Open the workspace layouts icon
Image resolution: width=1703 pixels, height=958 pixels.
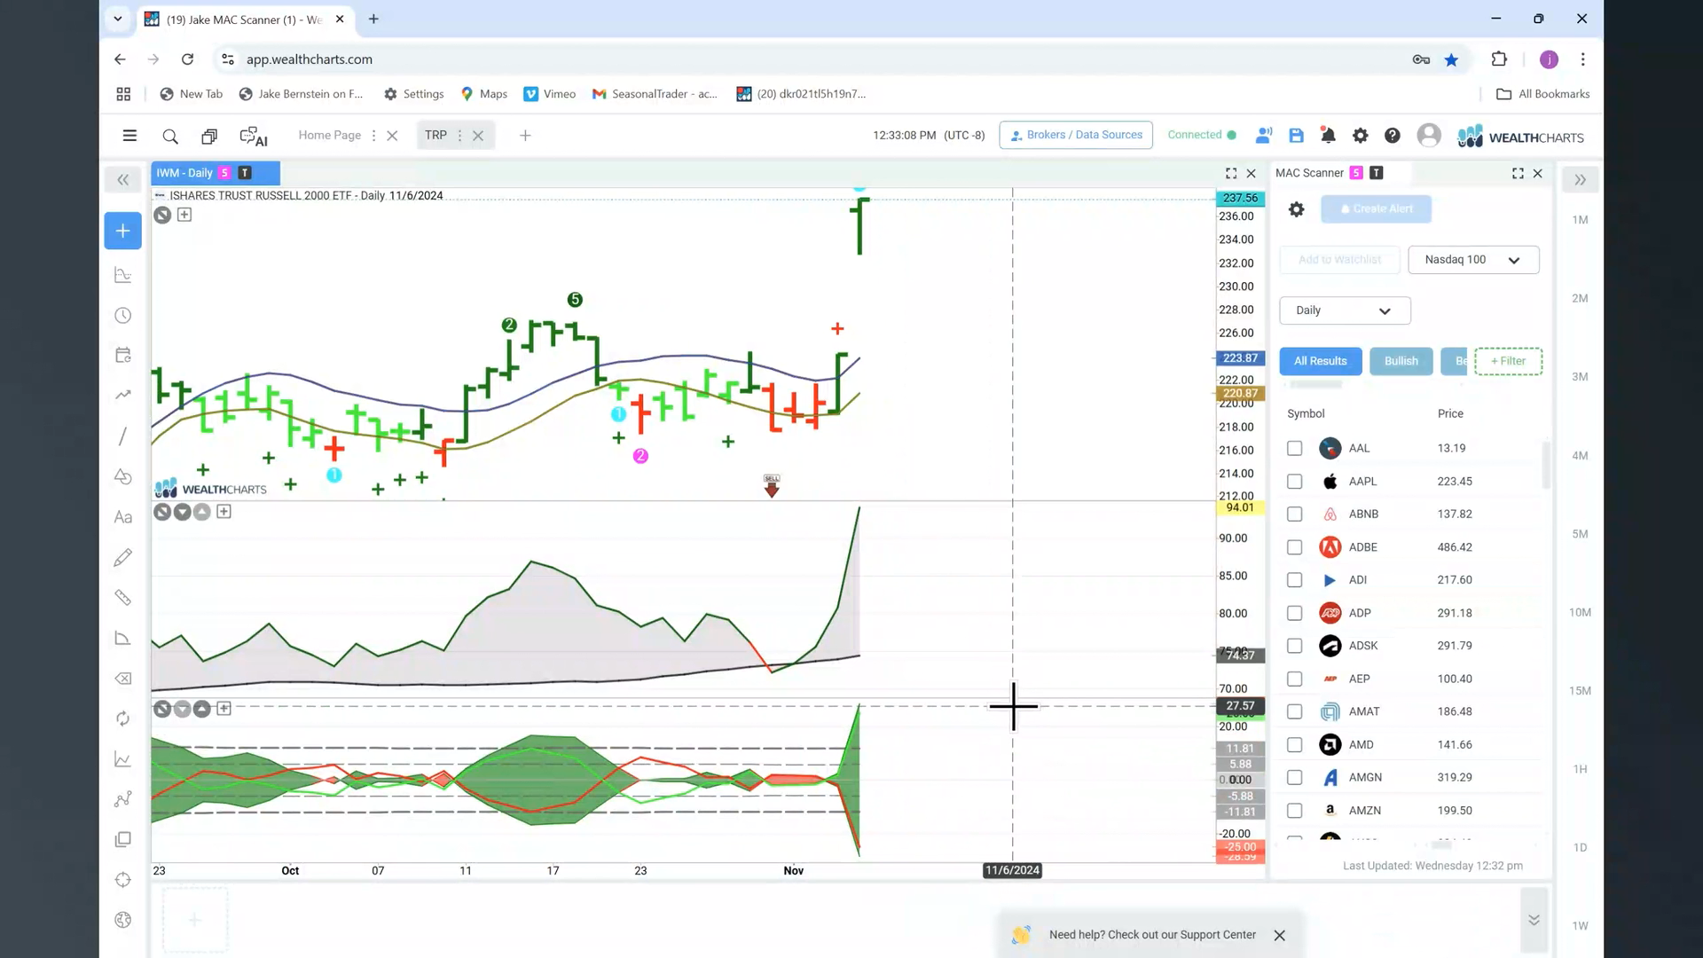click(x=209, y=136)
